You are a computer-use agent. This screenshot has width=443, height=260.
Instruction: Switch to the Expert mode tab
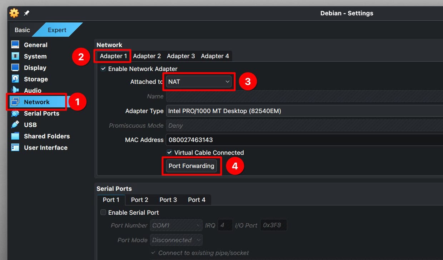point(57,30)
